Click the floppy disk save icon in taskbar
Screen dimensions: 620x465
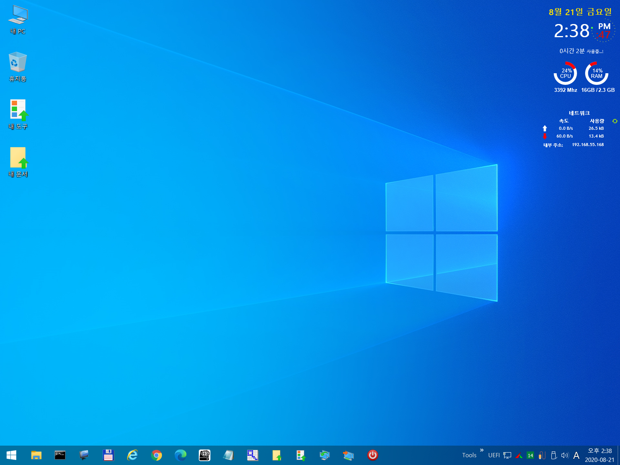pyautogui.click(x=108, y=455)
